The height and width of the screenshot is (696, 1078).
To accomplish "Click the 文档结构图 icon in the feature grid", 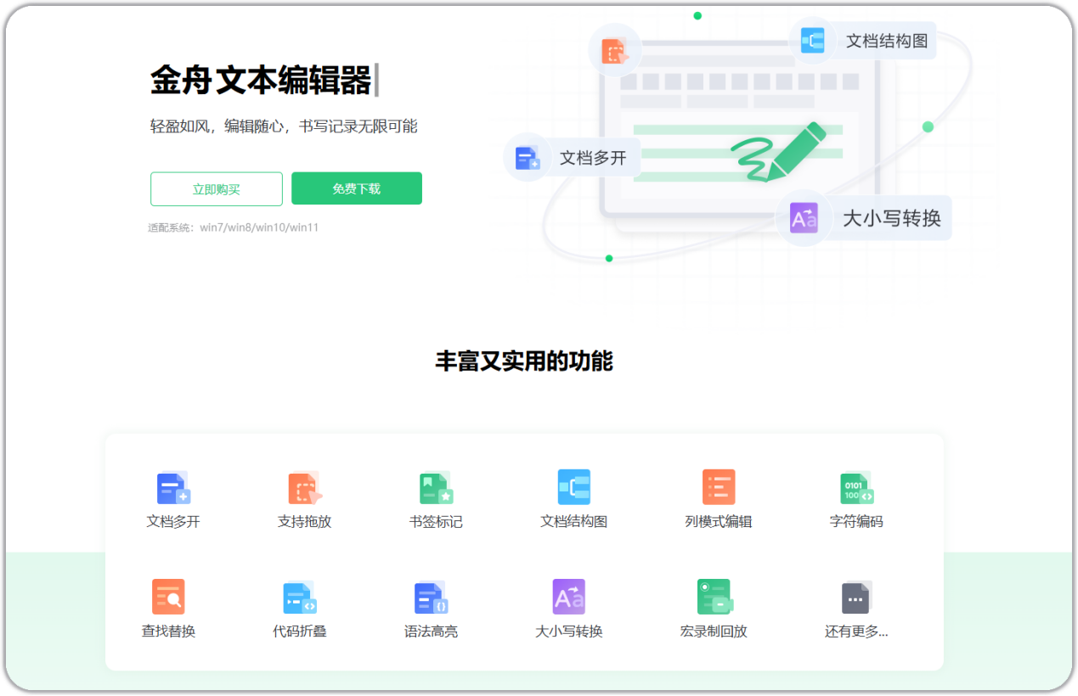I will [574, 487].
